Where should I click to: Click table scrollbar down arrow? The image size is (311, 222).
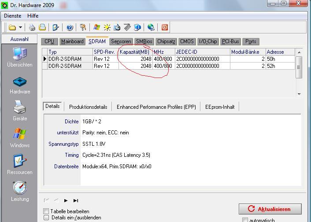pyautogui.click(x=299, y=94)
